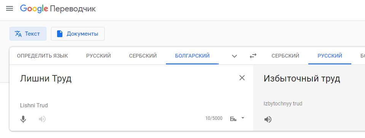Viewport: 365px width, 138px height.
Task: Select Сербский as source language
Action: click(x=143, y=56)
